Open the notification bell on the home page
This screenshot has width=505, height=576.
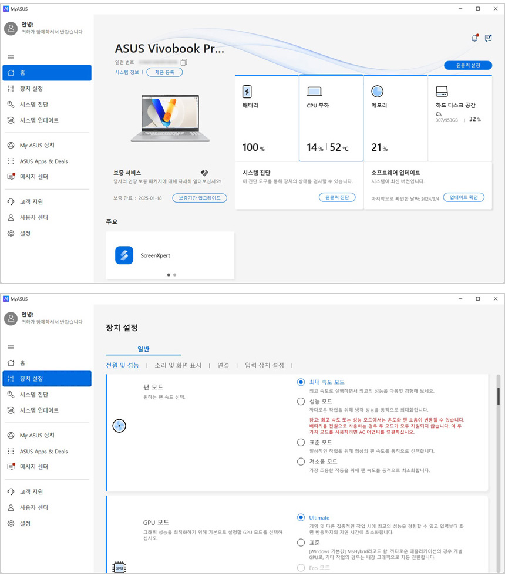[x=475, y=38]
